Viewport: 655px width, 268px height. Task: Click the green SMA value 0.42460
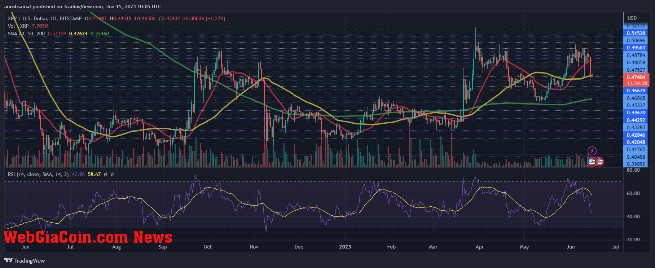(100, 34)
